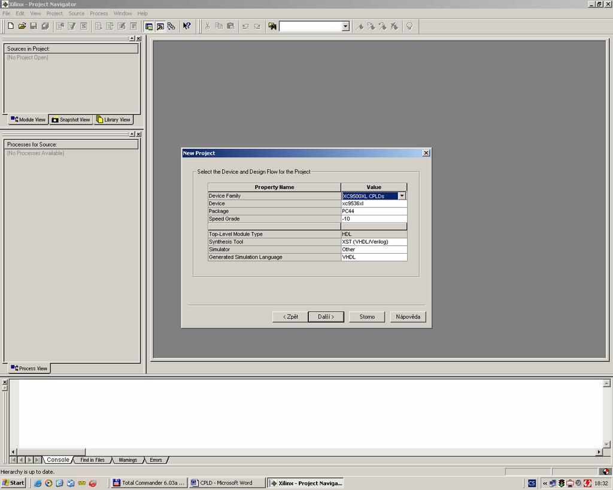The width and height of the screenshot is (613, 490).
Task: Close the New Project dialog
Action: click(426, 153)
